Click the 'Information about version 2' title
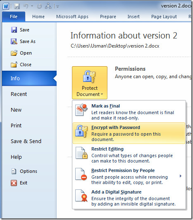Image resolution: width=193 pixels, height=220 pixels. [x=124, y=36]
